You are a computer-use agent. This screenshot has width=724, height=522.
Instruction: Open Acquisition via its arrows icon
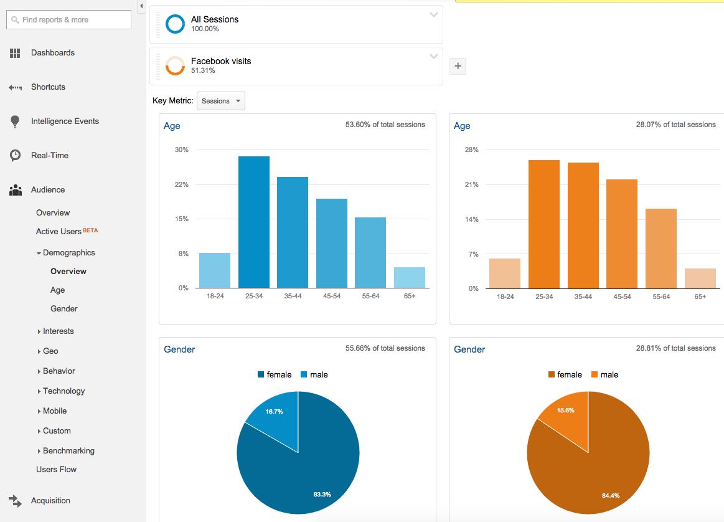(14, 500)
